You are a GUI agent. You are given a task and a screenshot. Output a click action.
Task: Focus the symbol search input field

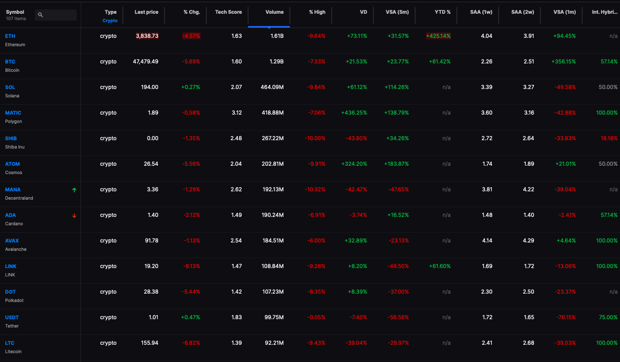(56, 15)
